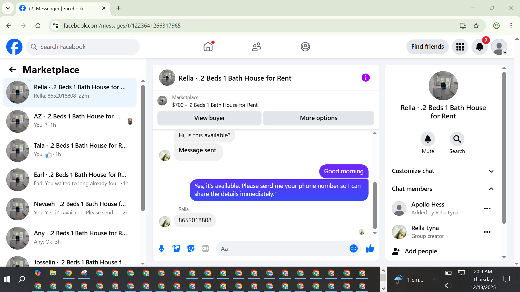This screenshot has width=520, height=292.
Task: Open File Explorer from taskbar
Action: click(x=53, y=273)
